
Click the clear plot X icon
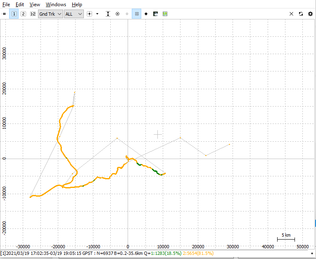pos(291,14)
